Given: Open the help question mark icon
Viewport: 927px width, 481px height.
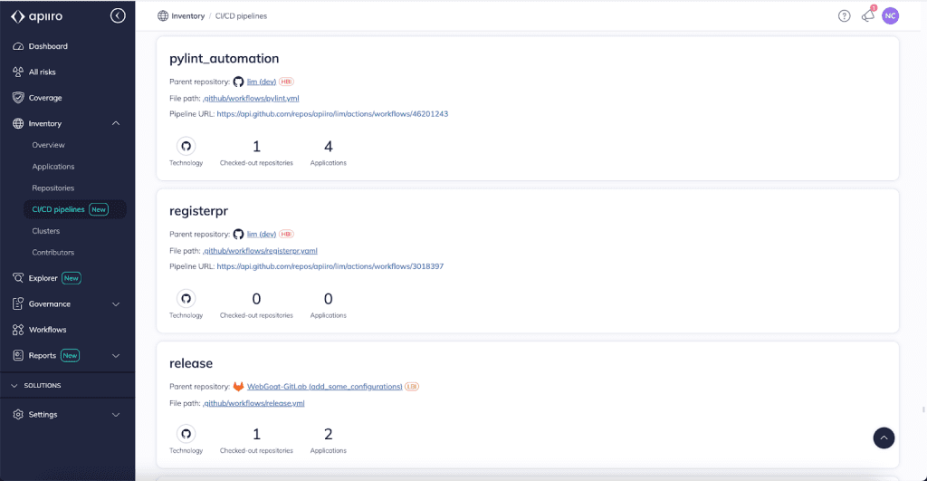Looking at the screenshot, I should (x=844, y=15).
